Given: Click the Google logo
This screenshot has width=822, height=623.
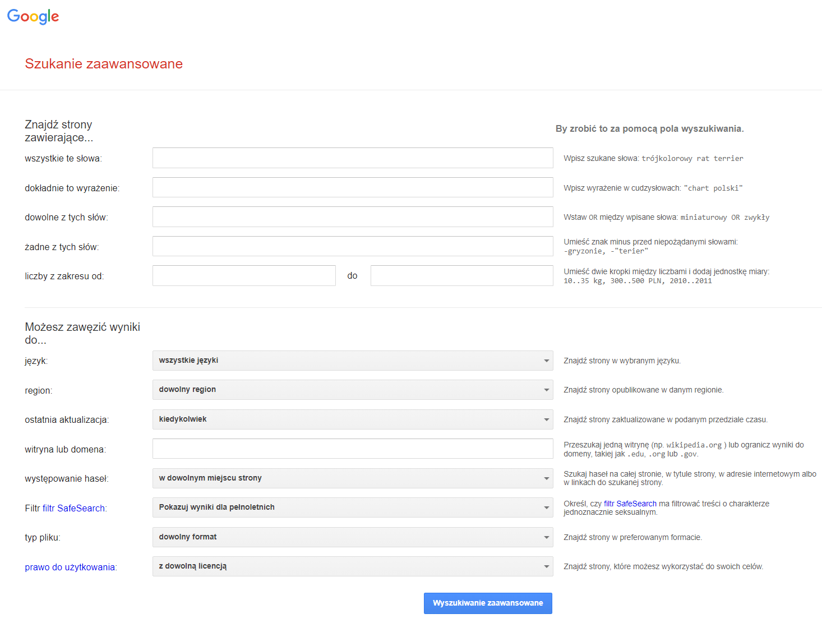Looking at the screenshot, I should 33,17.
